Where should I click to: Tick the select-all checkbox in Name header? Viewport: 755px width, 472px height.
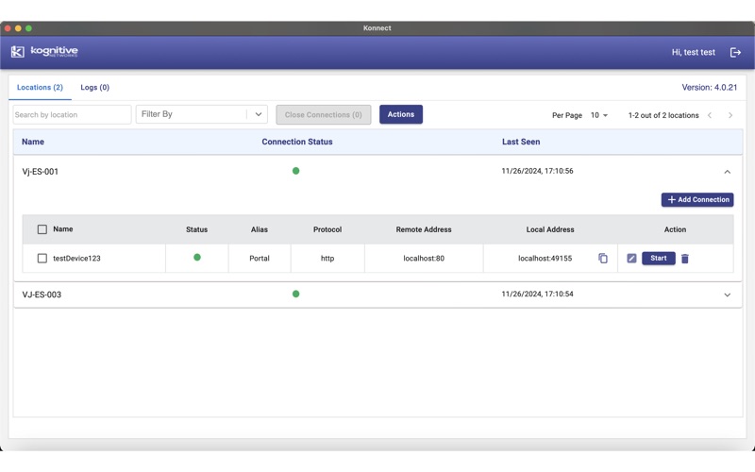pyautogui.click(x=42, y=229)
